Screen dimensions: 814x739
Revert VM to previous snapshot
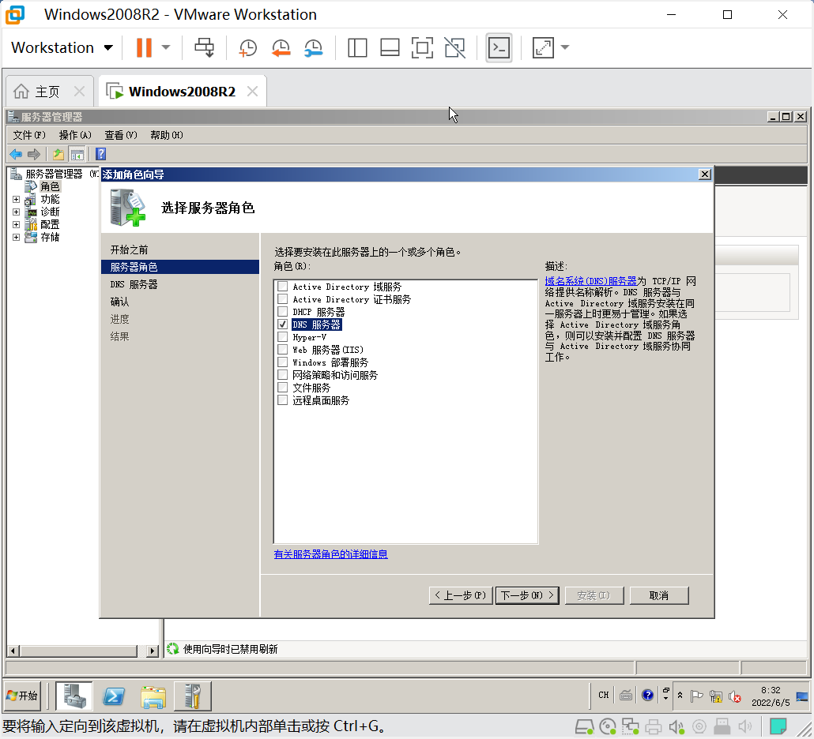pos(281,47)
